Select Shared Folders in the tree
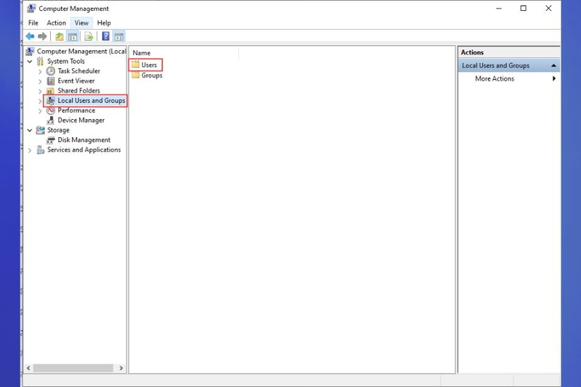This screenshot has height=387, width=581. [x=79, y=91]
